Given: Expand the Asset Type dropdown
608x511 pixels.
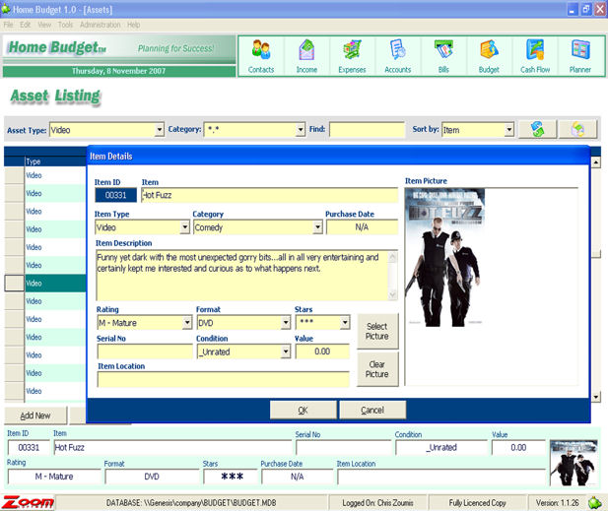Looking at the screenshot, I should 159,130.
